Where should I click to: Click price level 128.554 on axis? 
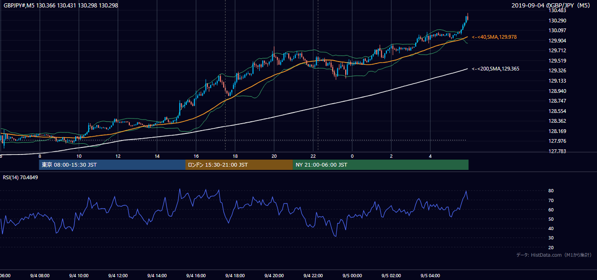pyautogui.click(x=557, y=111)
